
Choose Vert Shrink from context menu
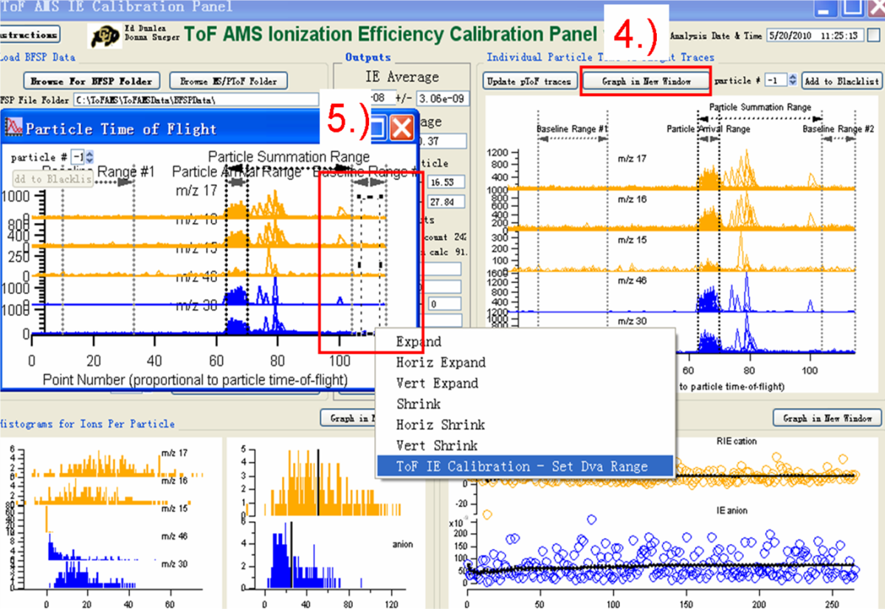(x=436, y=446)
